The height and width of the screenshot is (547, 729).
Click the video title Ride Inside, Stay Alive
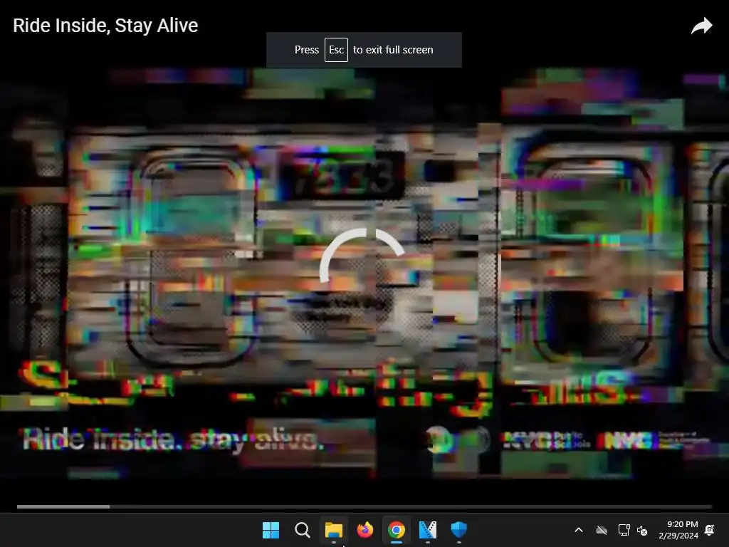pyautogui.click(x=105, y=26)
